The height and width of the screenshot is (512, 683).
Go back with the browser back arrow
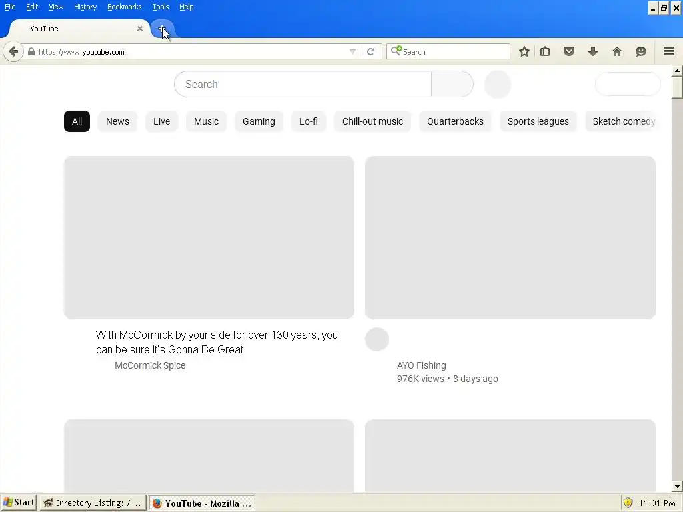(13, 52)
